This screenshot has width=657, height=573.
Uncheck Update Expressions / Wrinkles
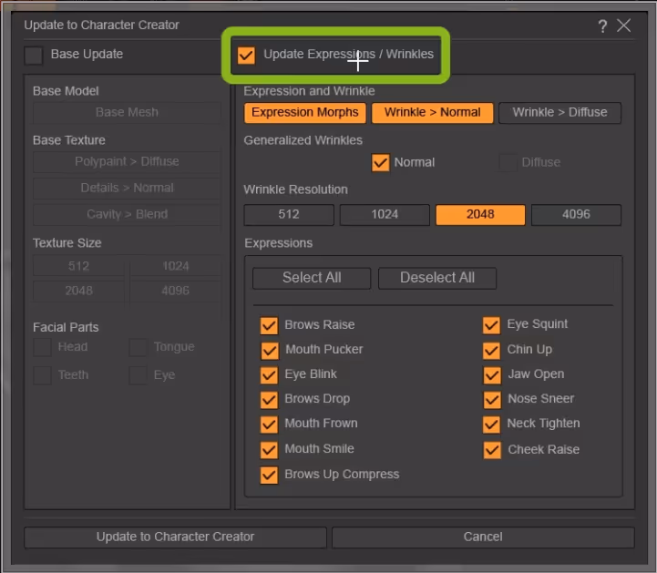(x=246, y=55)
